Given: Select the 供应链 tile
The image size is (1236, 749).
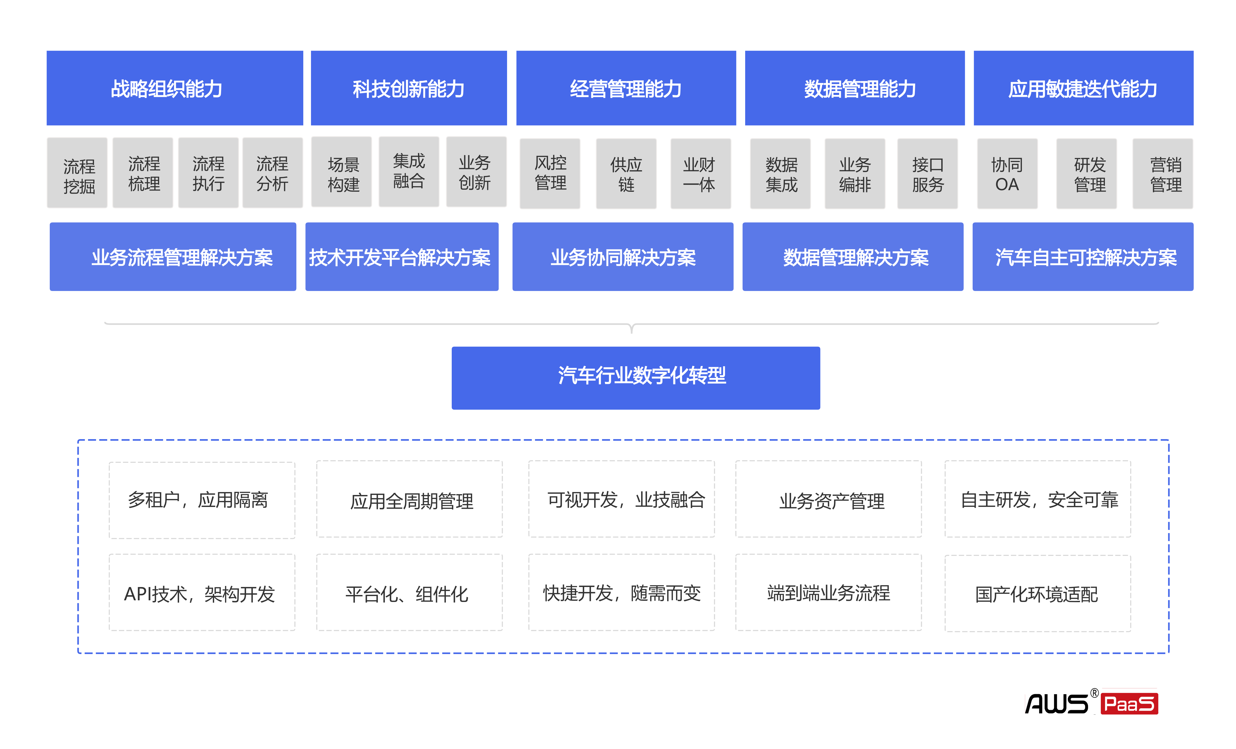Looking at the screenshot, I should (x=627, y=174).
